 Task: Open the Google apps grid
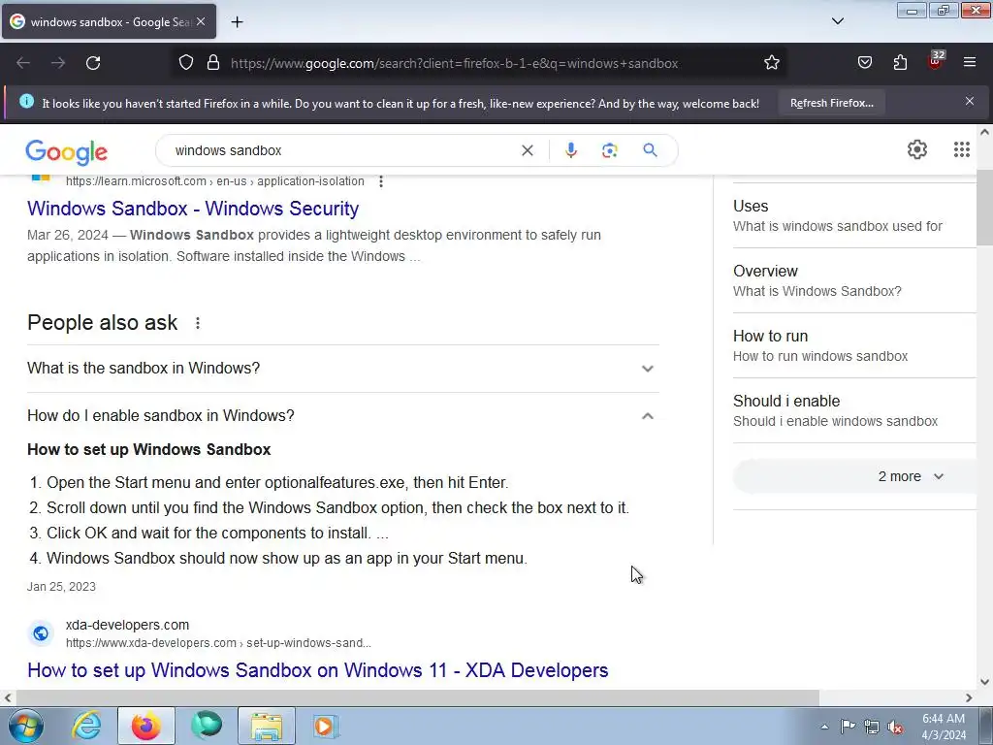961,149
